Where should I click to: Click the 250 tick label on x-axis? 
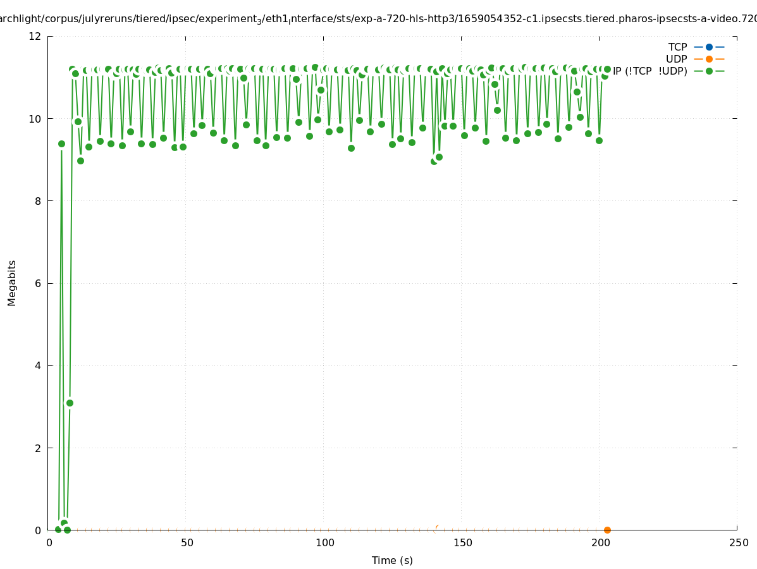pyautogui.click(x=738, y=543)
